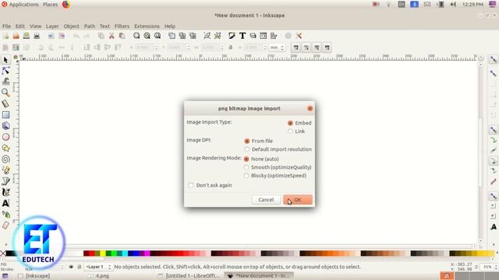Select From file image DPI
The image size is (499, 280).
tap(247, 141)
